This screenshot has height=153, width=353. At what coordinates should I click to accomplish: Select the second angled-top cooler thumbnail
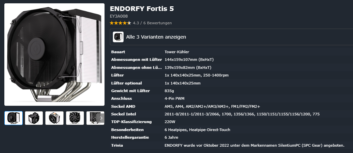click(x=34, y=118)
